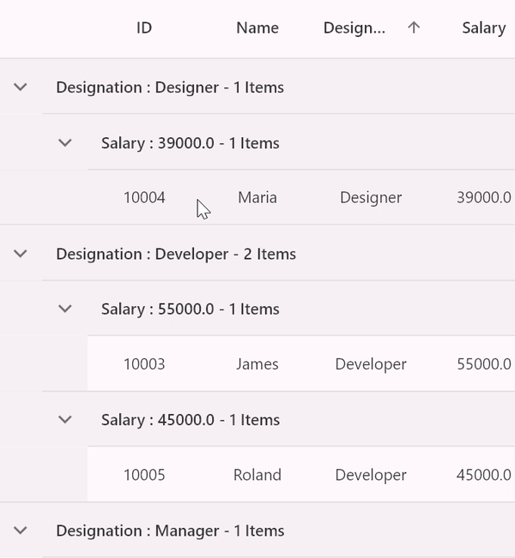The height and width of the screenshot is (558, 515).
Task: Select the cell with ID 10004
Action: coord(144,197)
